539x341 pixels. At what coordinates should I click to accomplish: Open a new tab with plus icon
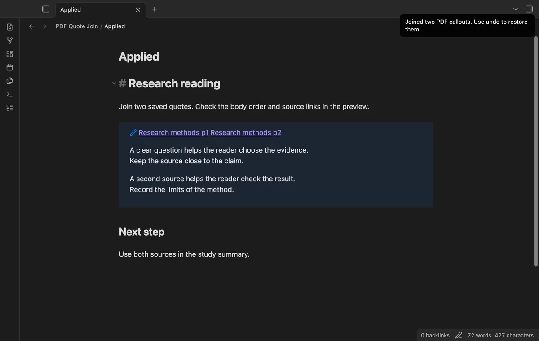pyautogui.click(x=155, y=9)
